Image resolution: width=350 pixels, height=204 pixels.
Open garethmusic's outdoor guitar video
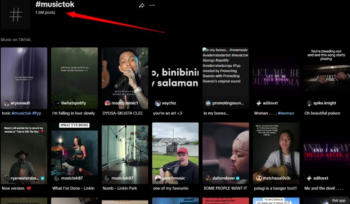pyautogui.click(x=175, y=153)
